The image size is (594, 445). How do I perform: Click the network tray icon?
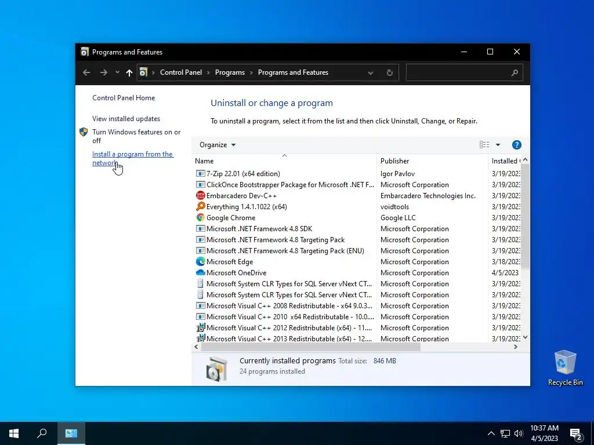click(505, 433)
